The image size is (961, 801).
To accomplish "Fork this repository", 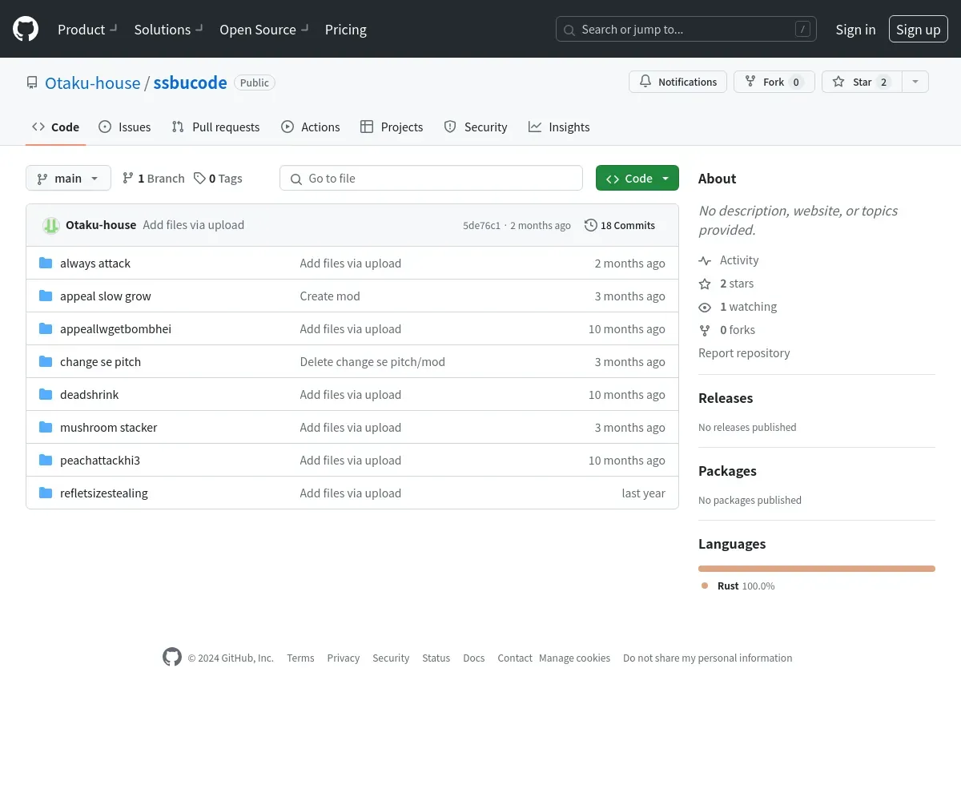I will 774,82.
